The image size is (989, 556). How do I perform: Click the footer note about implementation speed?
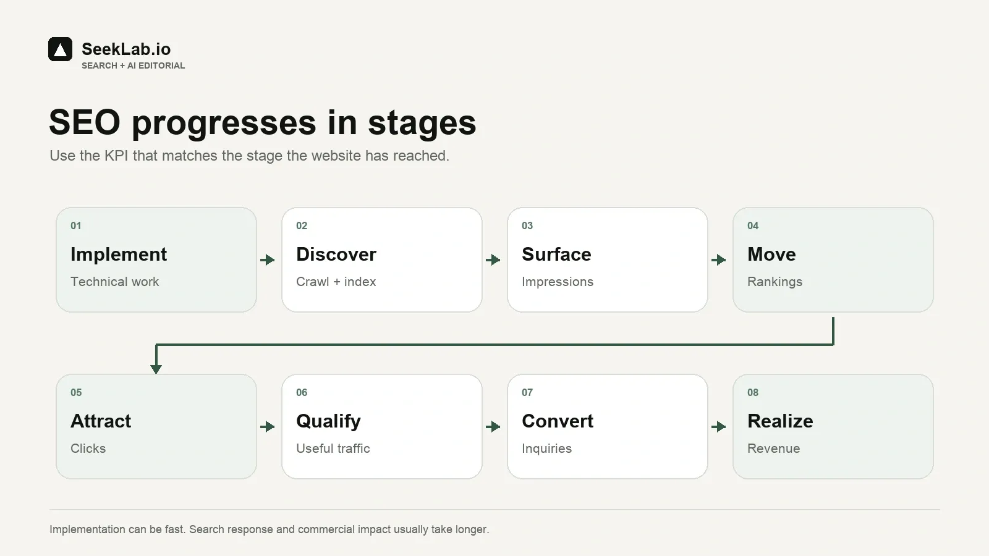click(269, 529)
